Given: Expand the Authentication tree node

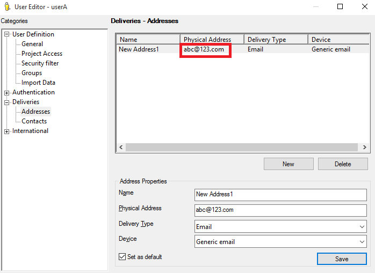Looking at the screenshot, I should point(7,92).
